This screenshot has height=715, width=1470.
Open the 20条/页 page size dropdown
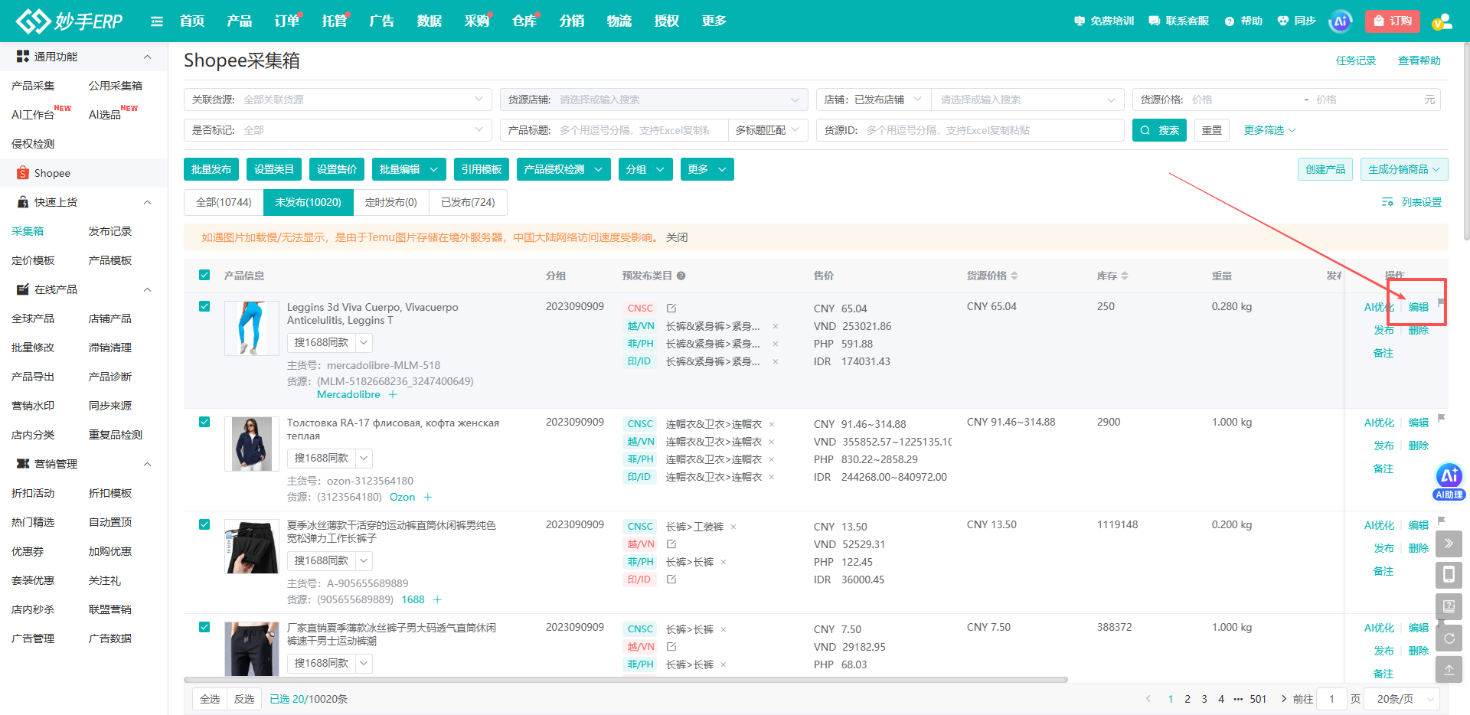(x=1405, y=699)
